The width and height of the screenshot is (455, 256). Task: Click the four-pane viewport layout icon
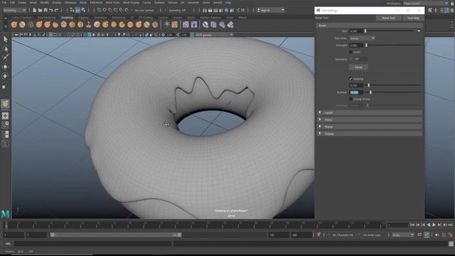tap(5, 125)
